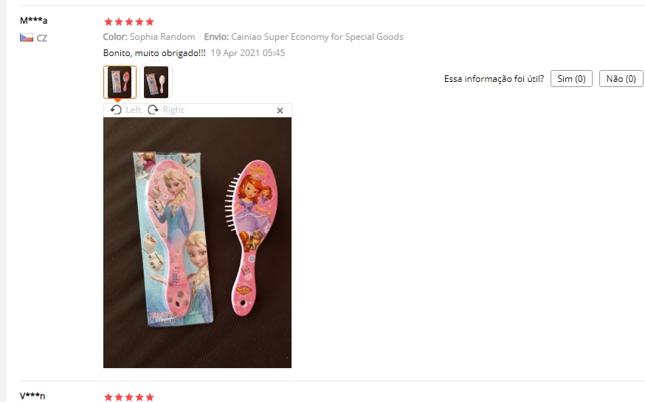Click the Left rotate label
645x402 pixels.
pyautogui.click(x=134, y=110)
